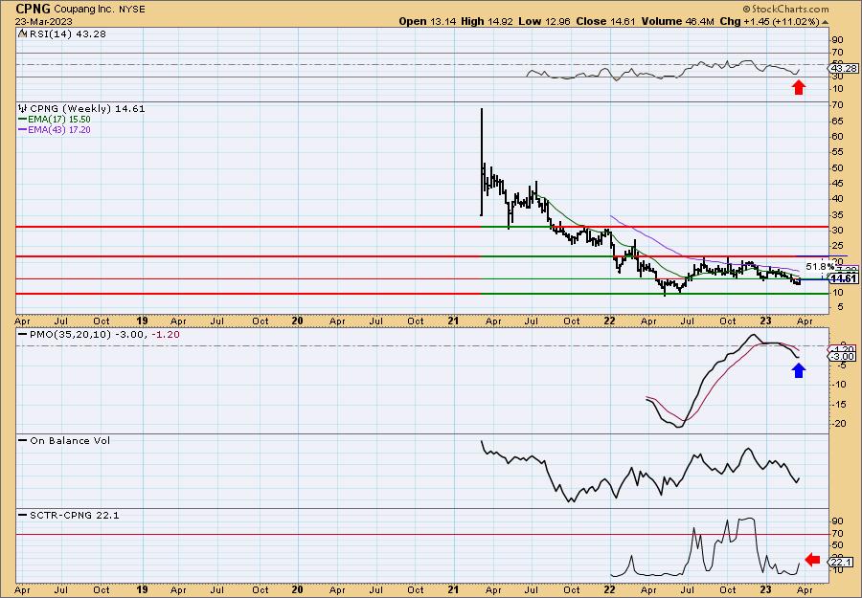This screenshot has height=598, width=862.
Task: Click the up triangle after the Chg value
Action: 826,22
